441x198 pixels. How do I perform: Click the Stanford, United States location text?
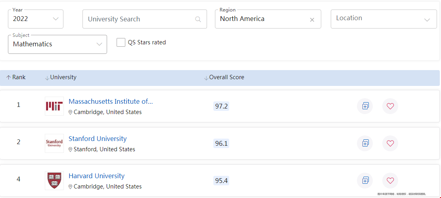click(104, 149)
